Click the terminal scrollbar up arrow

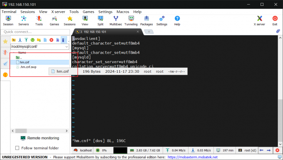click(280, 38)
